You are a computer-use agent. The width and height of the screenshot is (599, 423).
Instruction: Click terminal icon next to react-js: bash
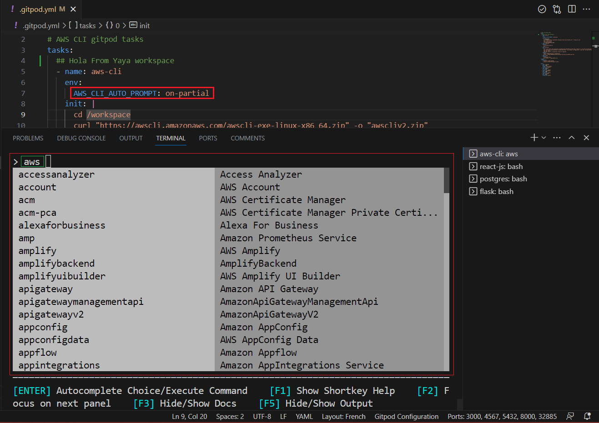(473, 166)
